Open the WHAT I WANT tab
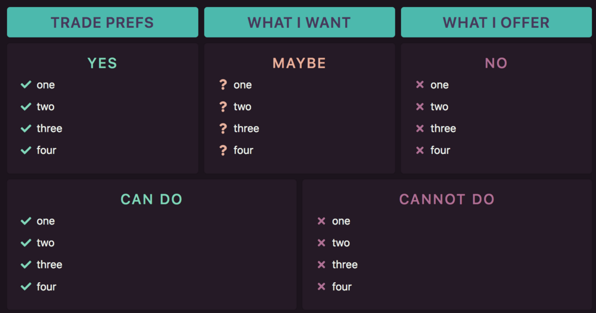 299,23
